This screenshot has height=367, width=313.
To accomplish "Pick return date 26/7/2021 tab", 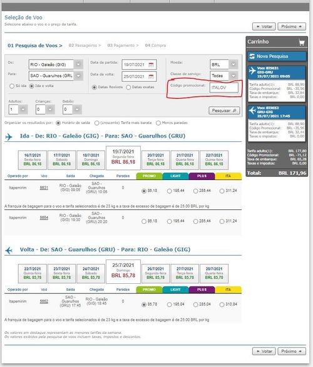I will (156, 273).
